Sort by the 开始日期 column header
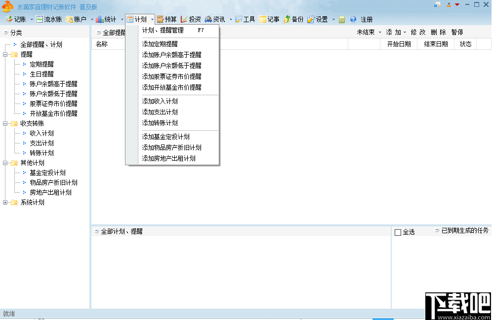Viewport: 492px width, 320px height. point(399,44)
